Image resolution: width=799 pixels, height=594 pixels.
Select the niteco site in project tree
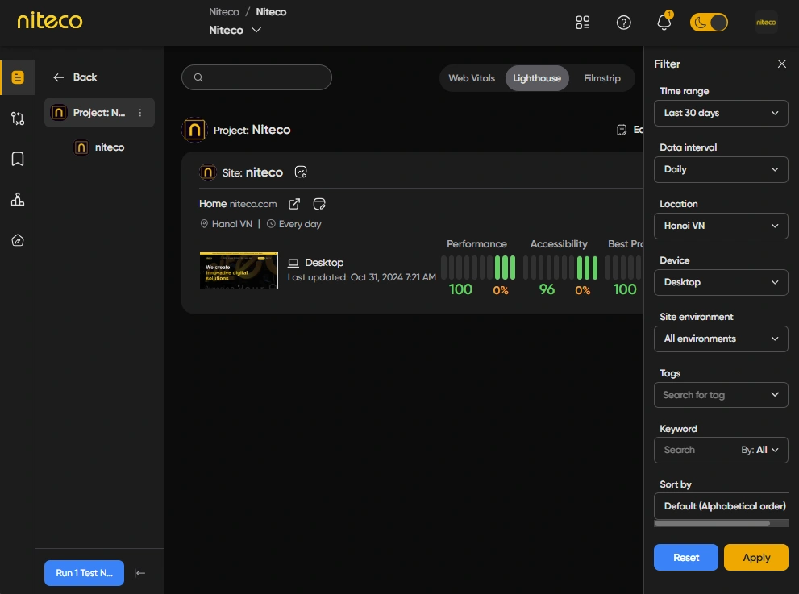point(99,147)
